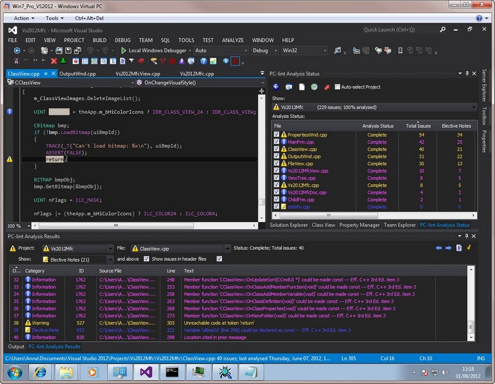This screenshot has height=384, width=495.
Task: Click Ctrl+Alt+Del in Virtual PC toolbar
Action: tap(89, 19)
